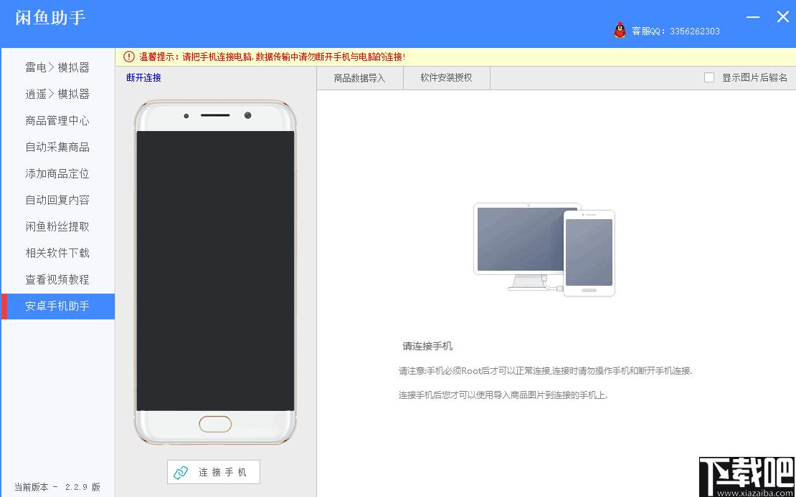The image size is (796, 497).
Task: Open 闲鱼粉丝提取 page
Action: (58, 227)
